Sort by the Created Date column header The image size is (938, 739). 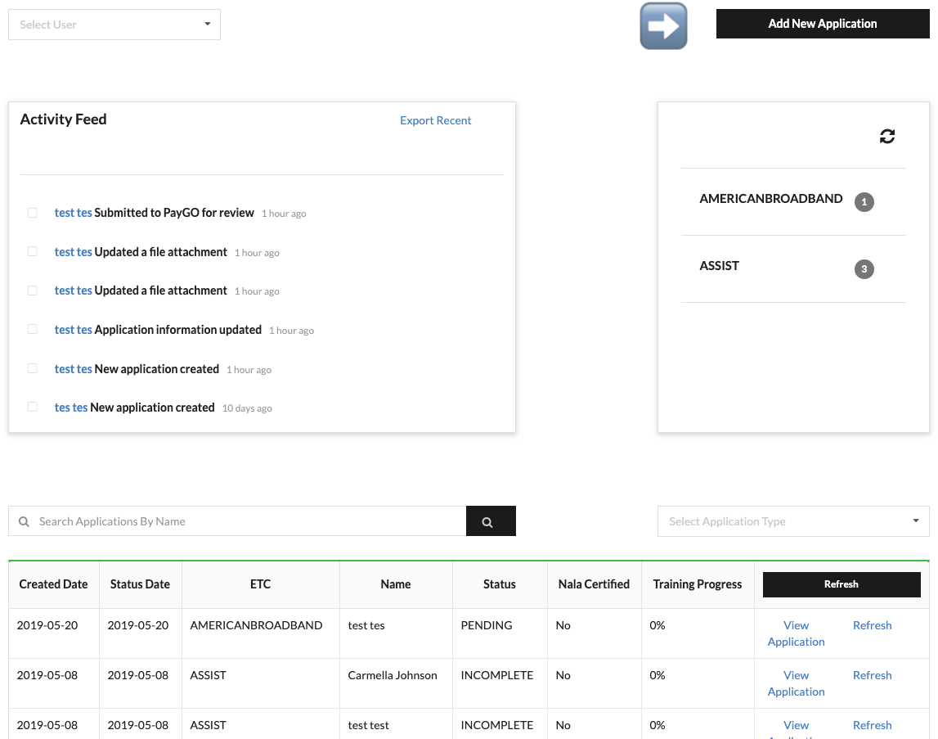click(53, 584)
